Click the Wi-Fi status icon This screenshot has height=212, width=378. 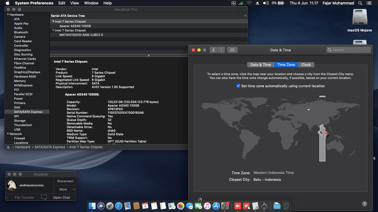249,3
